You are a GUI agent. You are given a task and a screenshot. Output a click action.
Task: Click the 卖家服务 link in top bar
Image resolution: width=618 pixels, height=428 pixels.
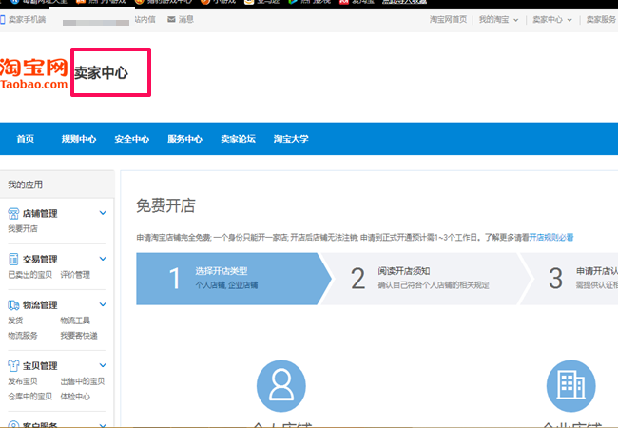[x=601, y=19]
